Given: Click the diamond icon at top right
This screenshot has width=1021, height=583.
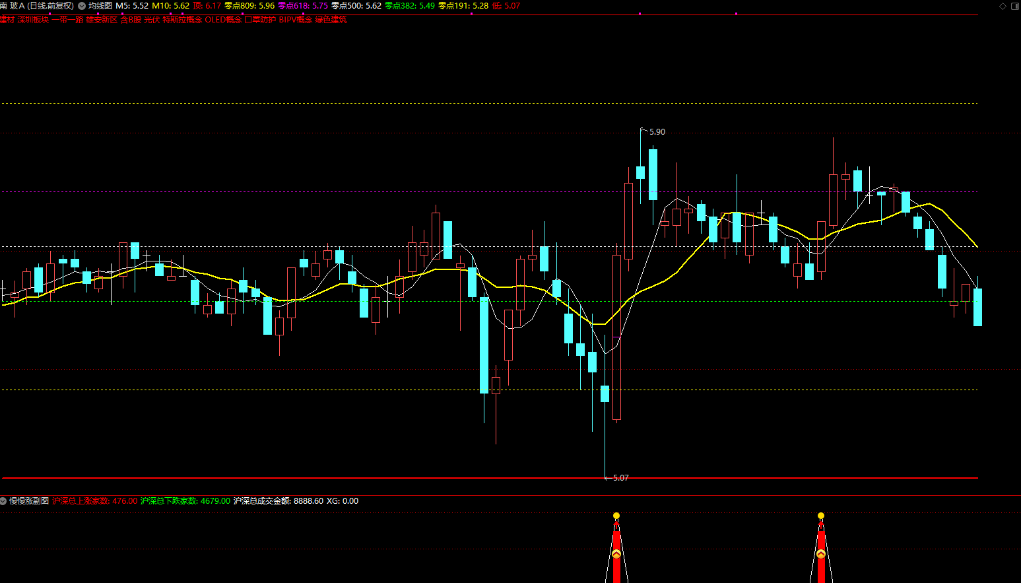Looking at the screenshot, I should (1003, 6).
